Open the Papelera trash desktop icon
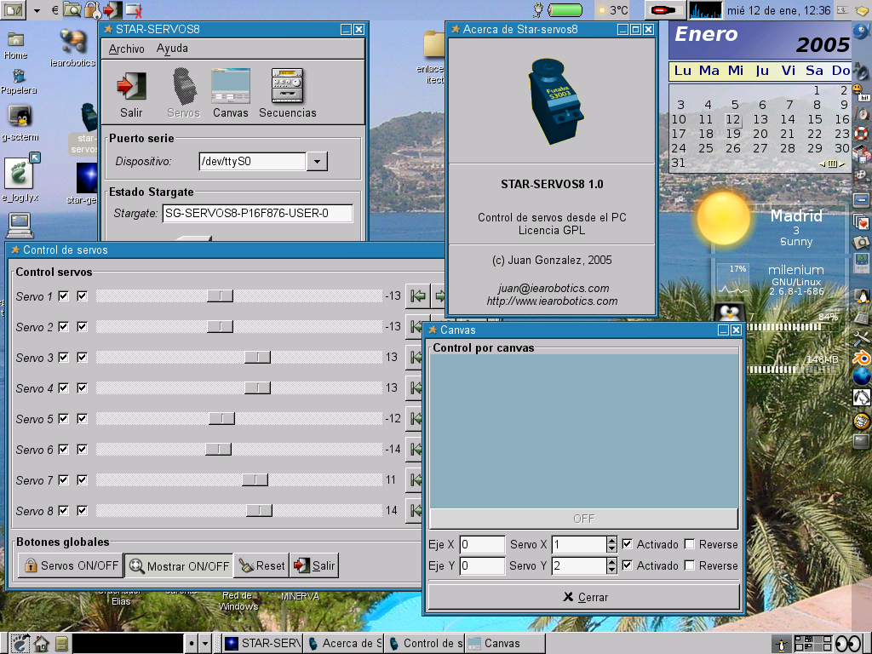Screen dimensions: 872x654 coord(18,77)
